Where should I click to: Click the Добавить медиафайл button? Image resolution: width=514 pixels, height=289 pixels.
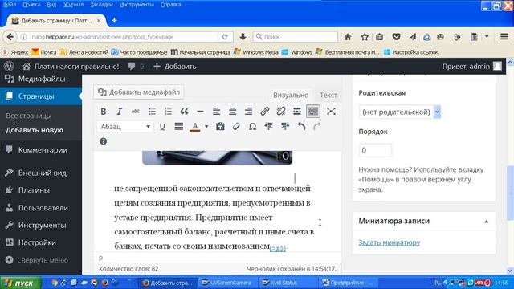[139, 92]
